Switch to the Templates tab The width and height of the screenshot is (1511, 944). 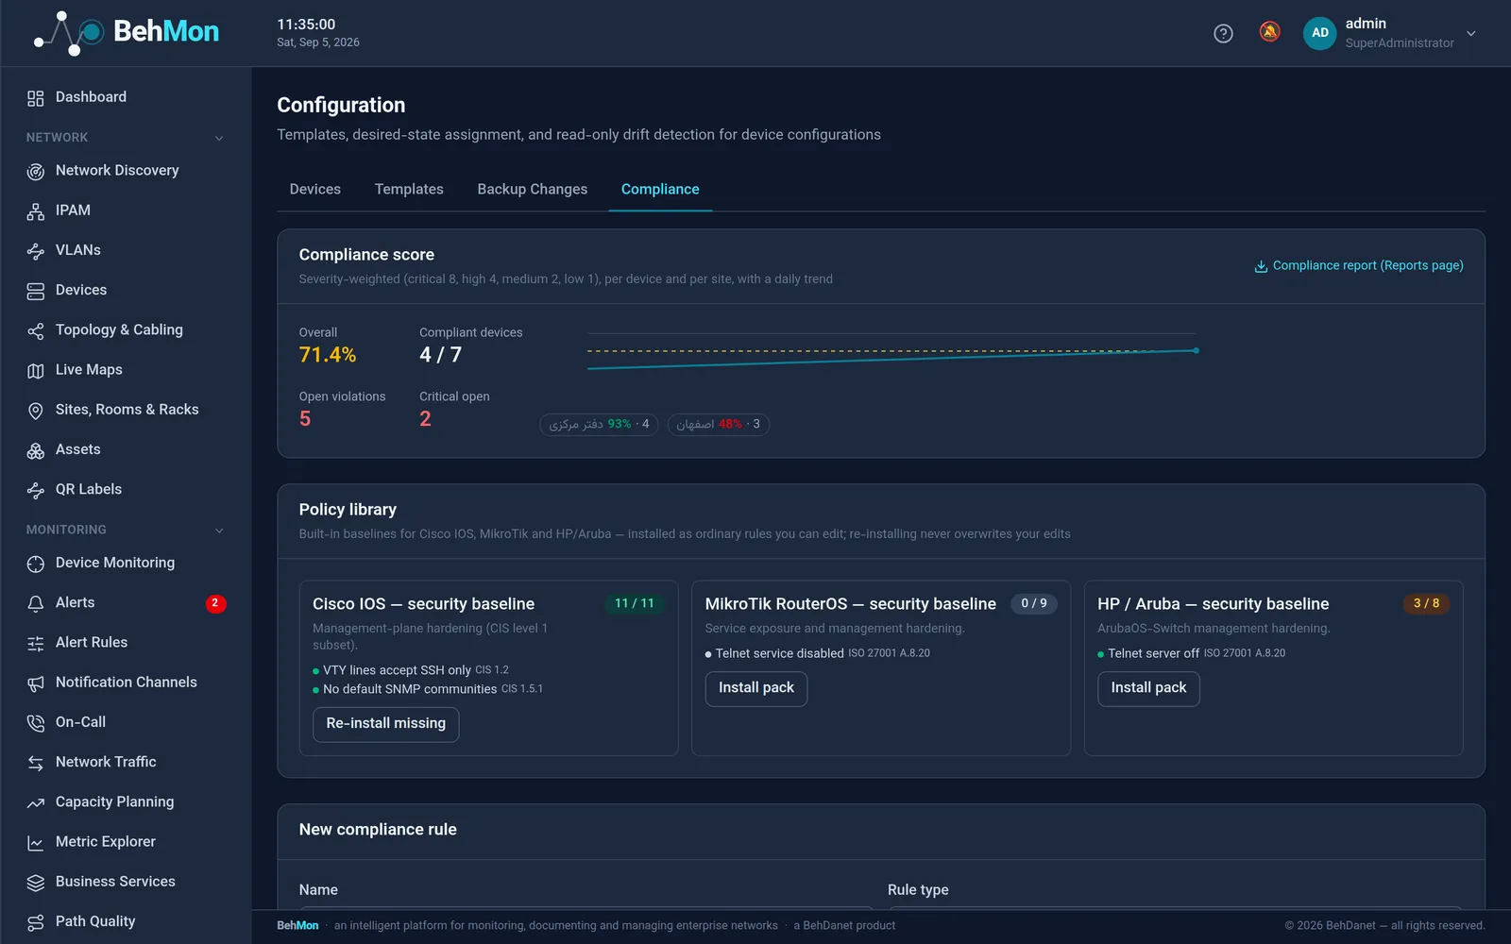pyautogui.click(x=409, y=189)
